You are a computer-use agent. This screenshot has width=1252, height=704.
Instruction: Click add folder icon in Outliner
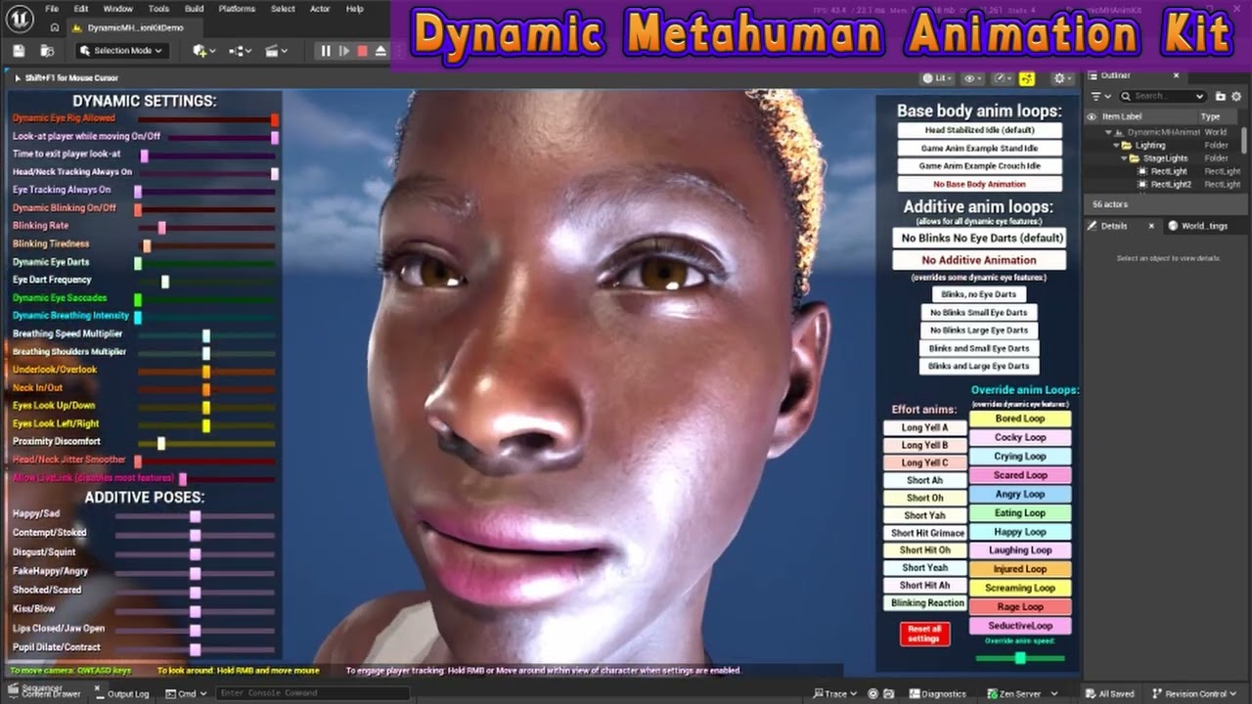coord(1221,96)
